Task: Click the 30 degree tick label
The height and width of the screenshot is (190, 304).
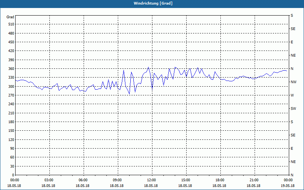Action: pyautogui.click(x=12, y=166)
